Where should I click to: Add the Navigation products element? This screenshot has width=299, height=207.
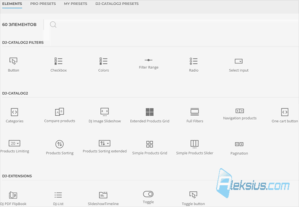tap(240, 114)
